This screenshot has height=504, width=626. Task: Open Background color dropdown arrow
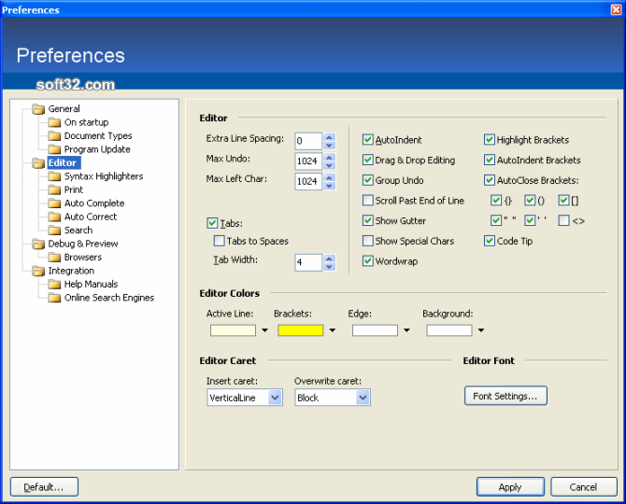[481, 330]
